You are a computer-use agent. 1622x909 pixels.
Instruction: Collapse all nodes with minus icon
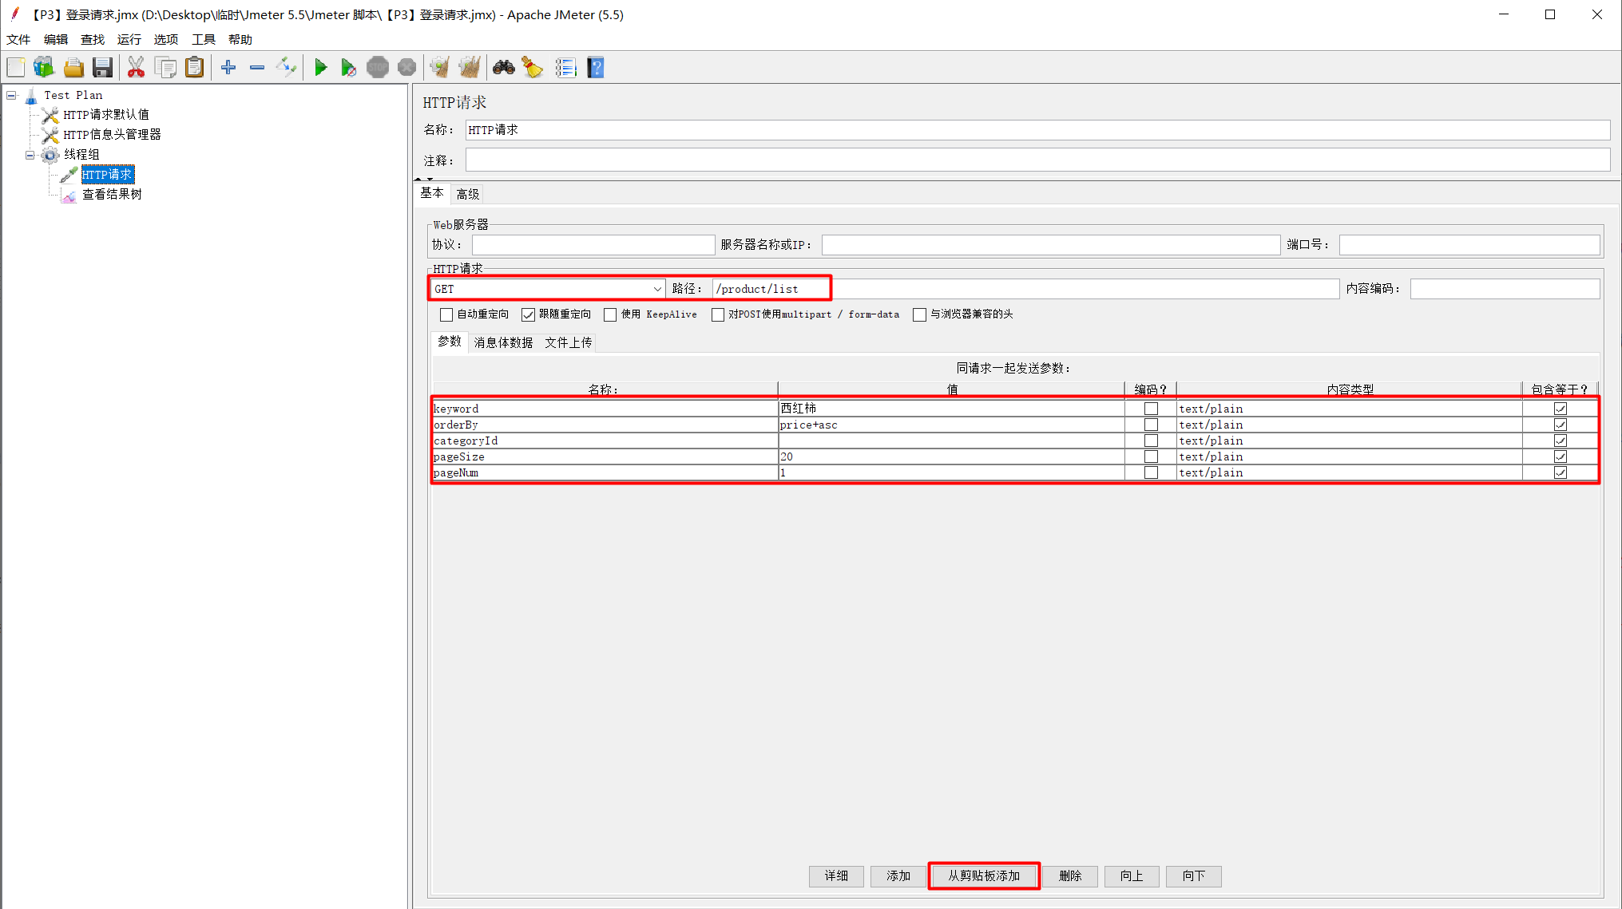pos(257,68)
